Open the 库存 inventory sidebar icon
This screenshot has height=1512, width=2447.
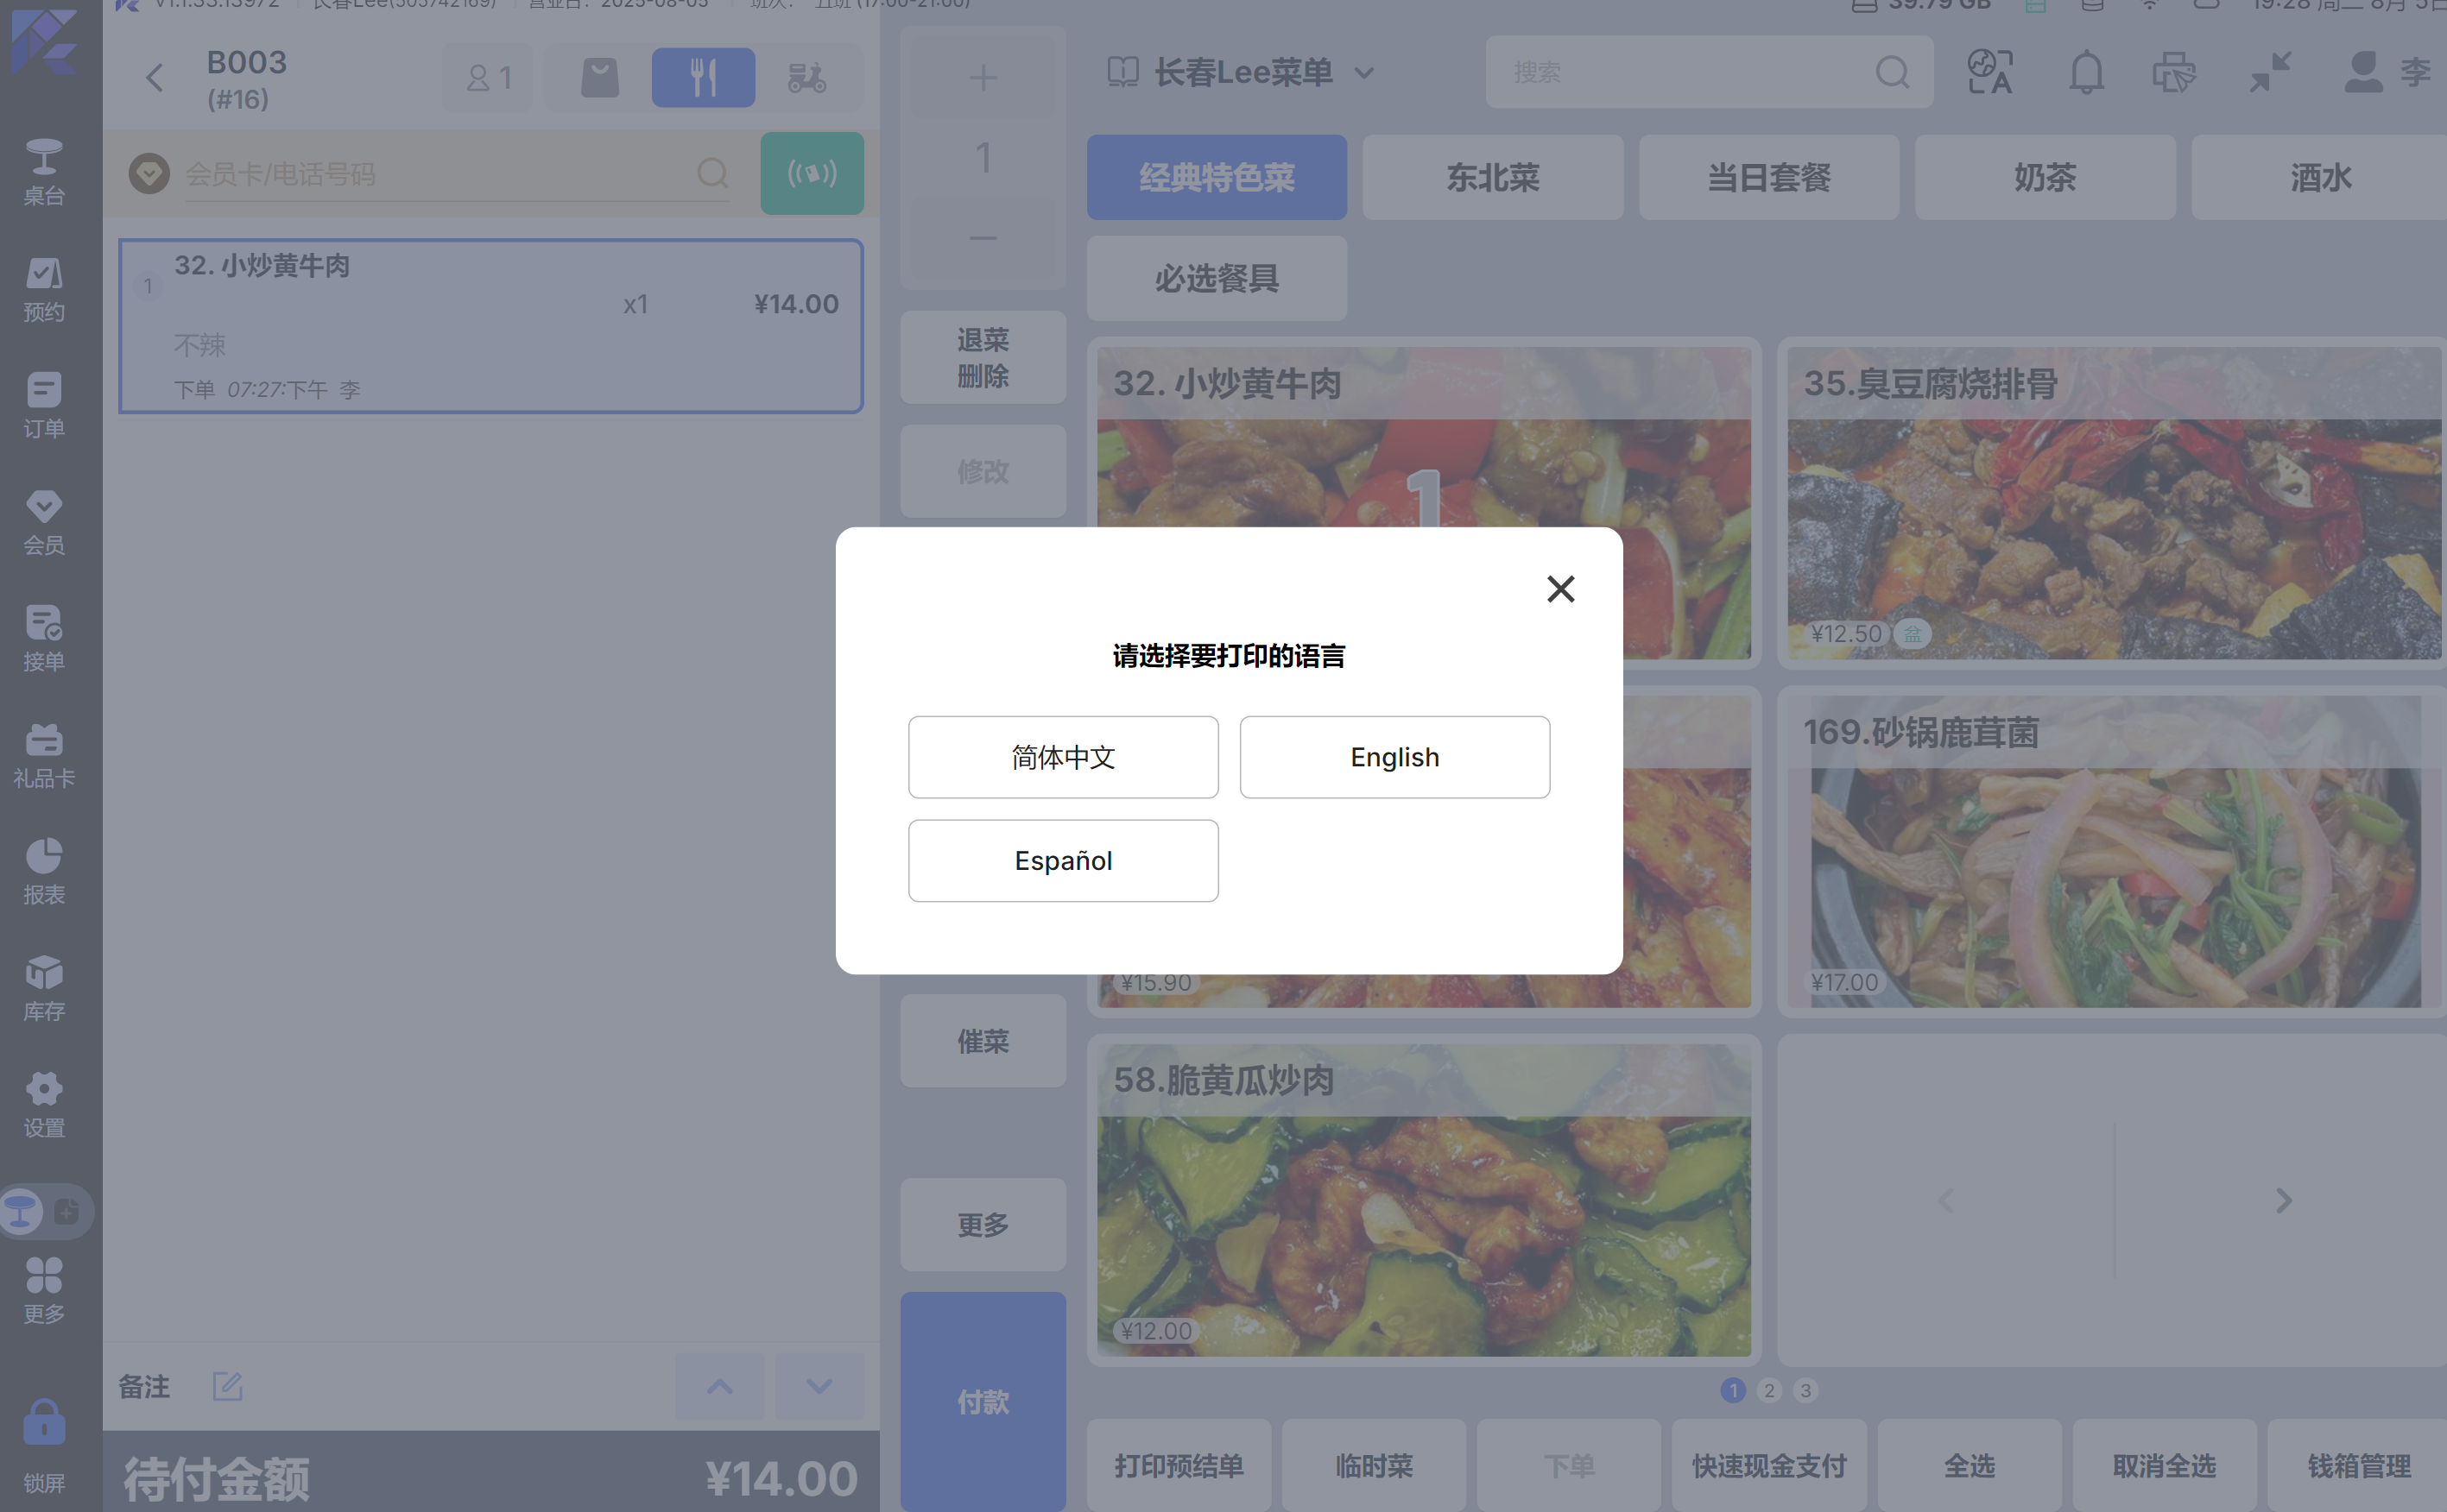[44, 988]
